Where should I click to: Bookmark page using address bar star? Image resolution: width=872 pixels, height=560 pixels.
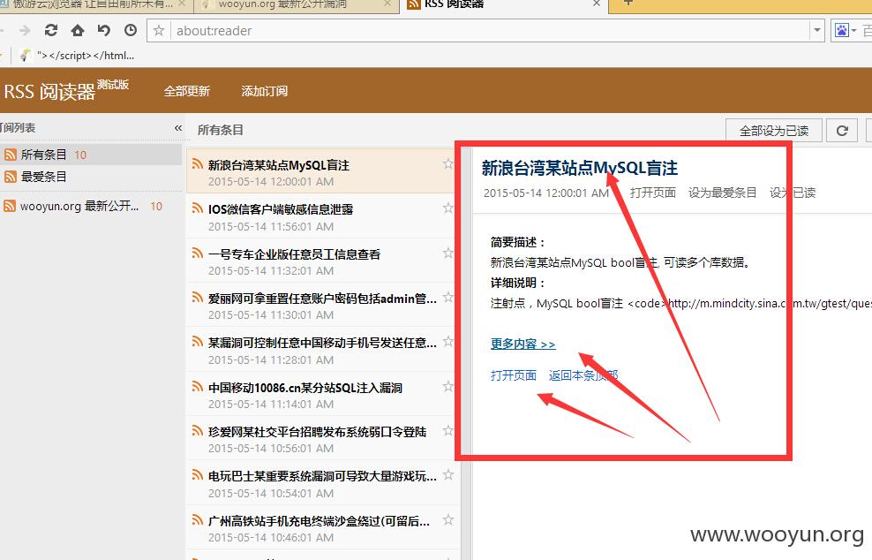159,31
